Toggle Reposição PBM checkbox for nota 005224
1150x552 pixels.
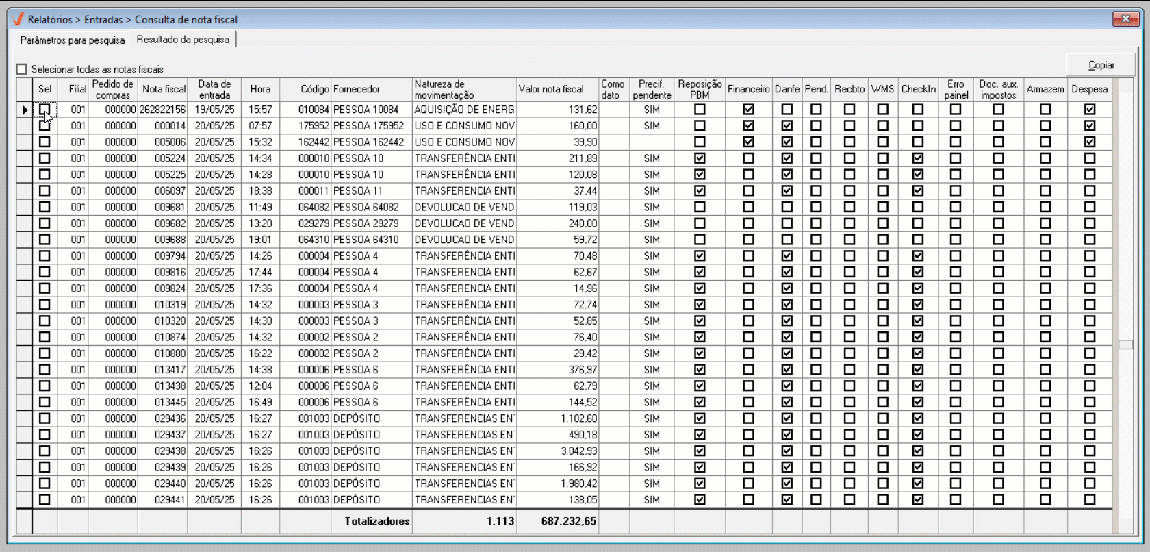click(x=700, y=158)
